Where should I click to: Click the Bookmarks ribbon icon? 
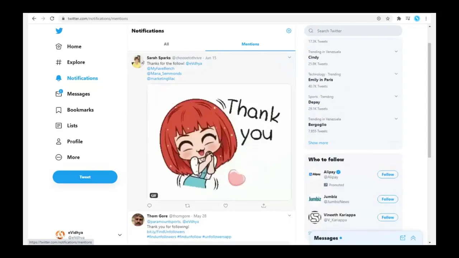(x=59, y=110)
